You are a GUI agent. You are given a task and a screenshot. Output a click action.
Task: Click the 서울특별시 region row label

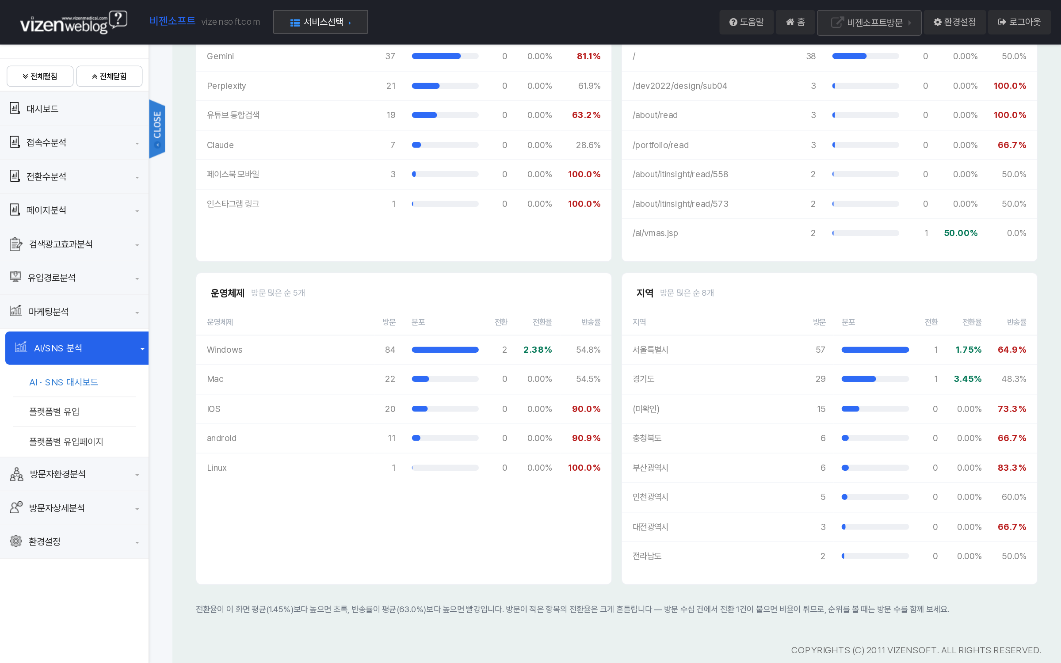click(650, 350)
